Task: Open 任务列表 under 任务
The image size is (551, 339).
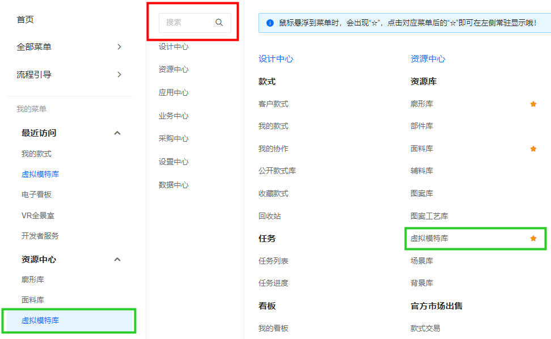Action: click(x=273, y=261)
